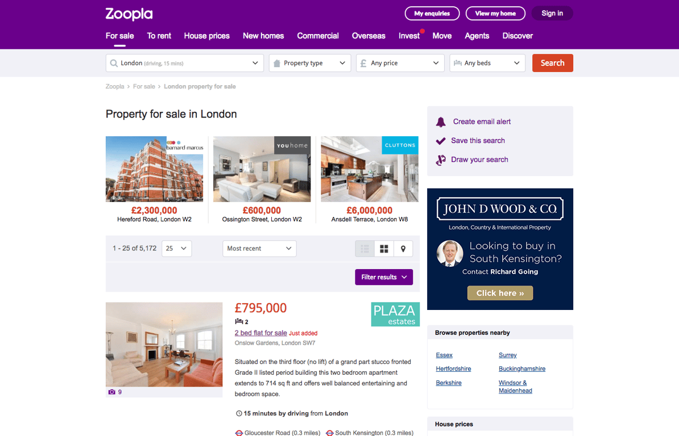The width and height of the screenshot is (679, 436).
Task: Show results on map pin icon
Action: [403, 249]
